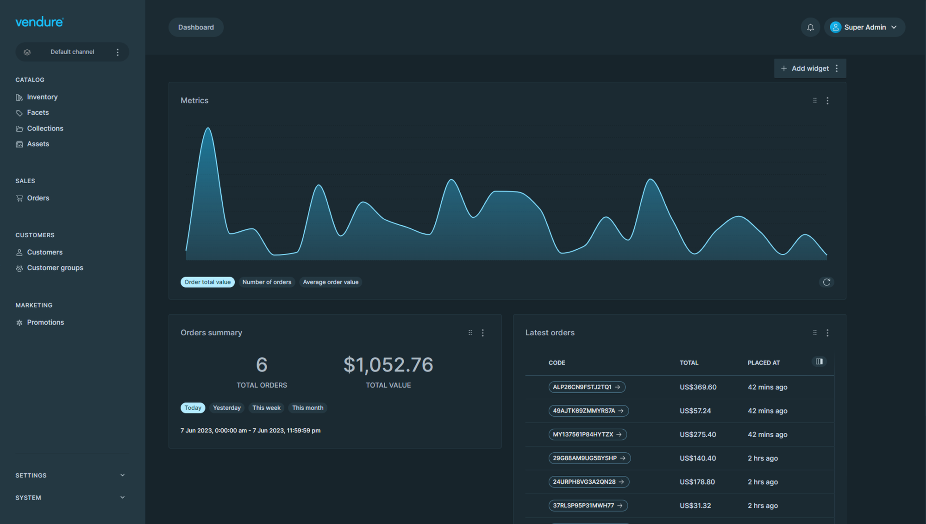Open the Add widget three-dot options

(837, 68)
